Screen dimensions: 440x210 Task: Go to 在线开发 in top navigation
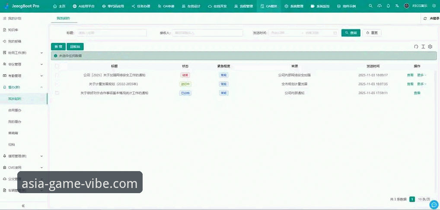[x=217, y=6]
